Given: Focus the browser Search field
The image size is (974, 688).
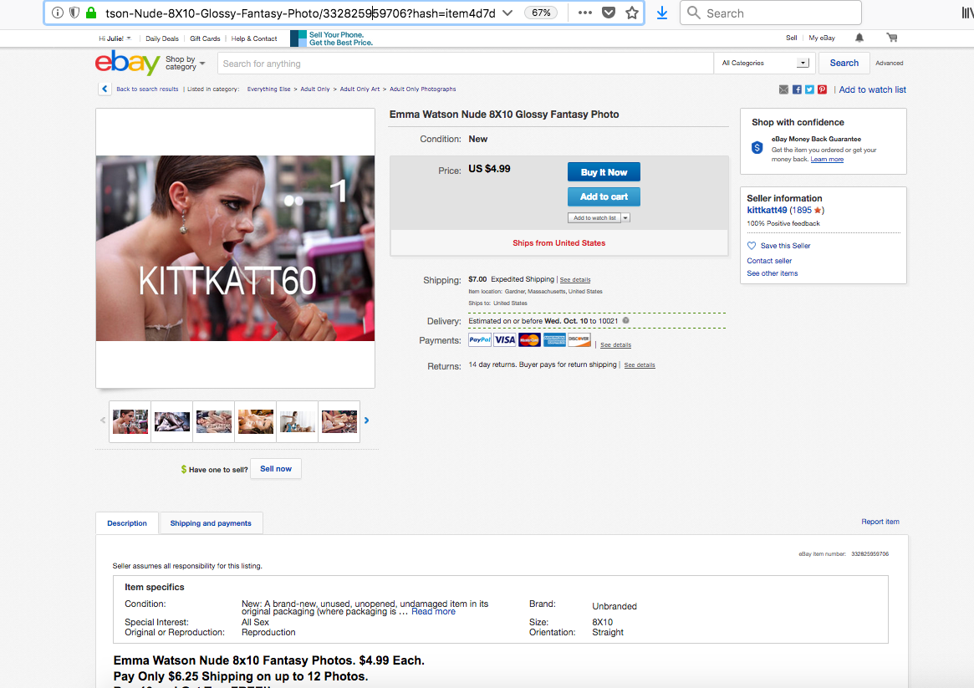Looking at the screenshot, I should (x=771, y=13).
